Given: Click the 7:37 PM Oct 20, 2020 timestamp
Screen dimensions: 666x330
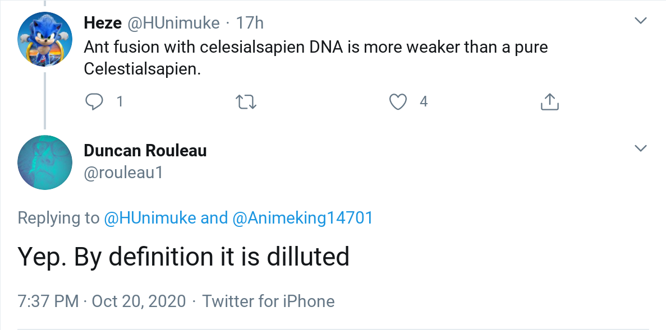Looking at the screenshot, I should 102,301.
